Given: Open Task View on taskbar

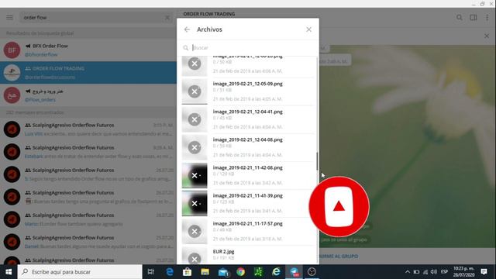Looking at the screenshot, I should point(151,272).
